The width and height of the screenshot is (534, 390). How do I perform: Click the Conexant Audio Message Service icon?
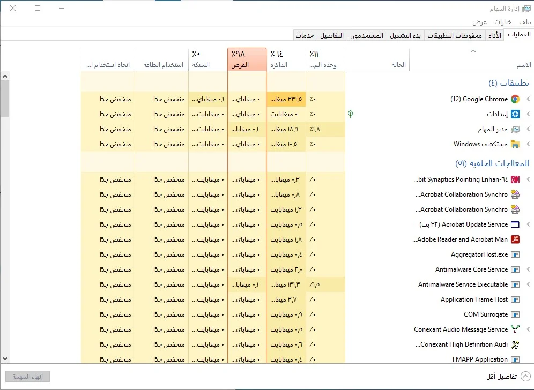coord(515,329)
